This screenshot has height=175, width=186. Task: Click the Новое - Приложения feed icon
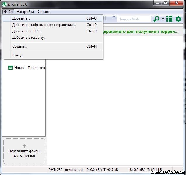click(x=10, y=68)
